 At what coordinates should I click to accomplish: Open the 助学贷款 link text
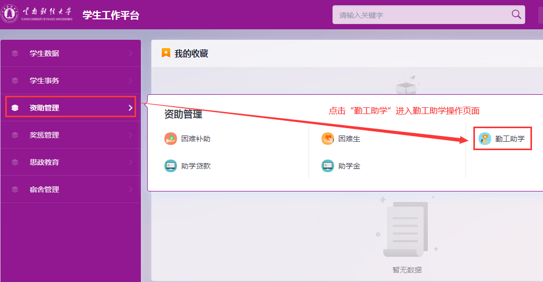click(x=196, y=166)
